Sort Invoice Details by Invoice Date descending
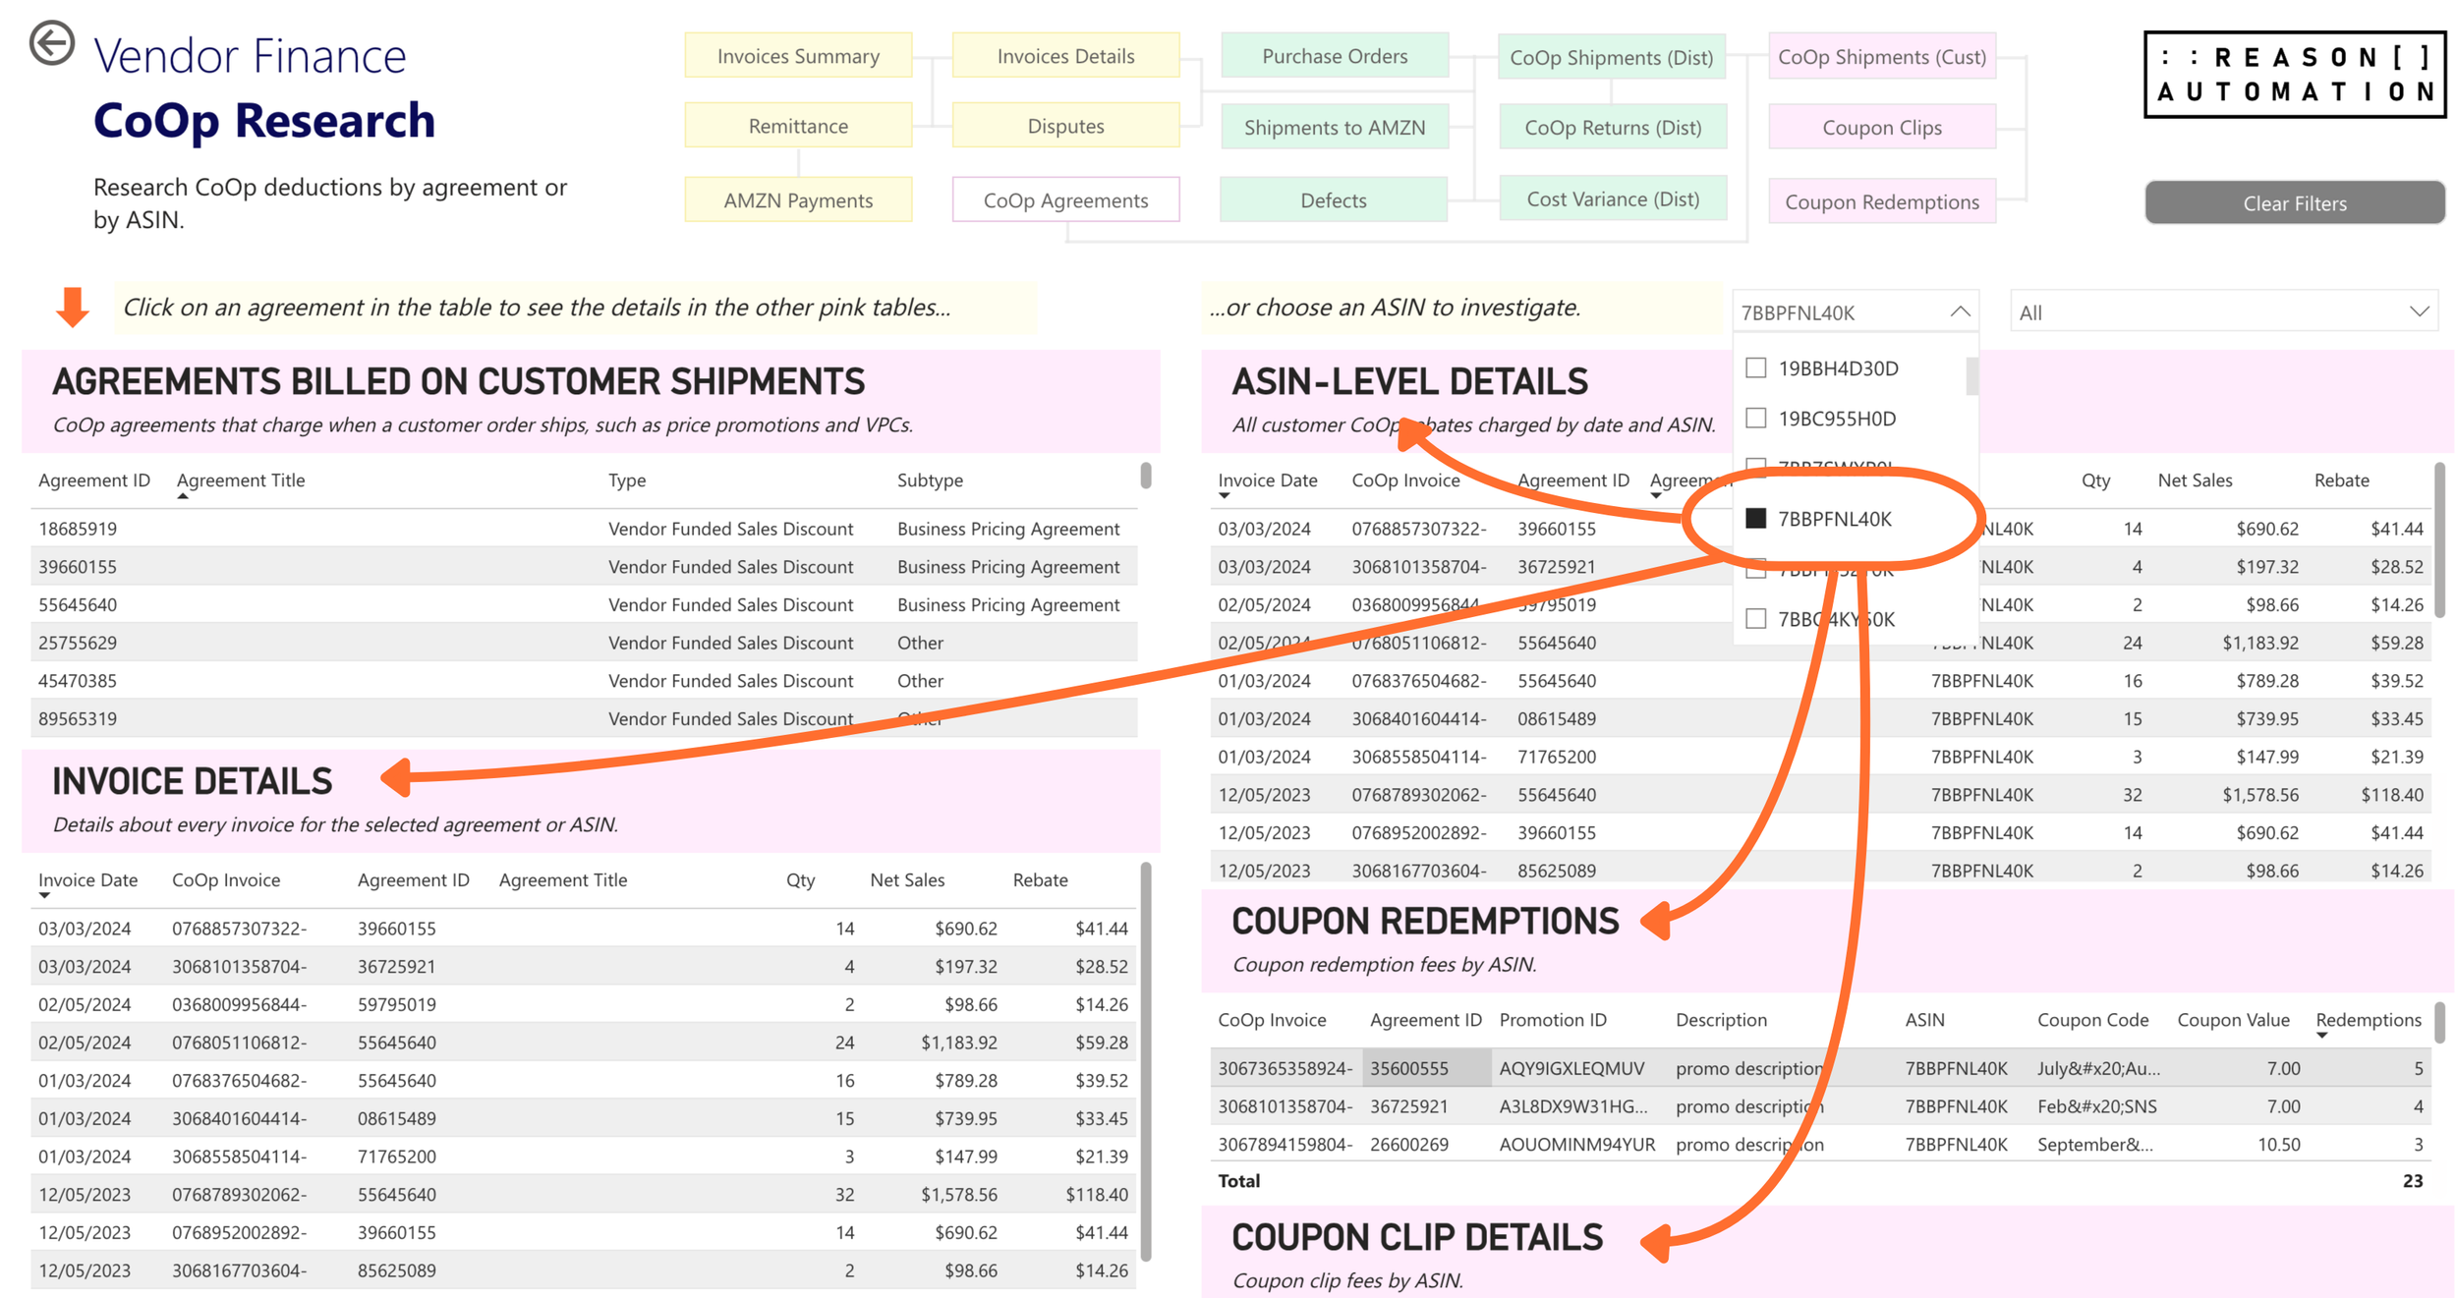This screenshot has height=1298, width=2457. [87, 879]
